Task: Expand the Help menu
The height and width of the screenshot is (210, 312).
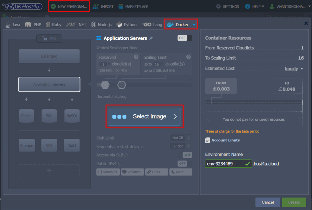Action: pos(254,7)
